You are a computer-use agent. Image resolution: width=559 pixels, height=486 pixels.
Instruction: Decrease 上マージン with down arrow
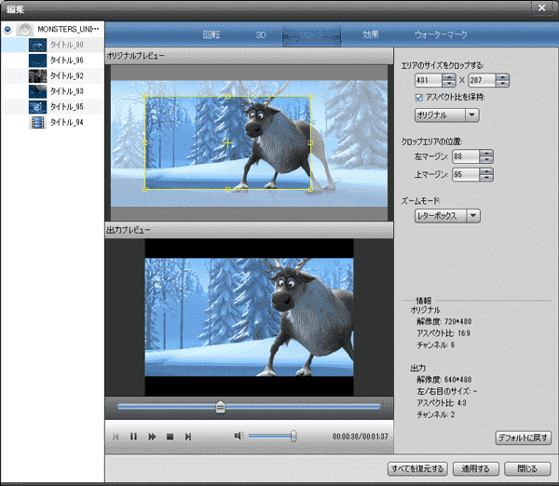point(486,178)
